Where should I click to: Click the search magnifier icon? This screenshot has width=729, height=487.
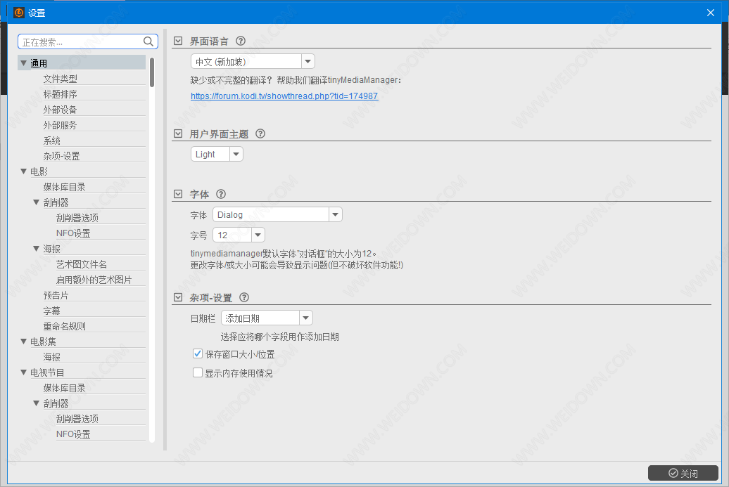click(148, 41)
